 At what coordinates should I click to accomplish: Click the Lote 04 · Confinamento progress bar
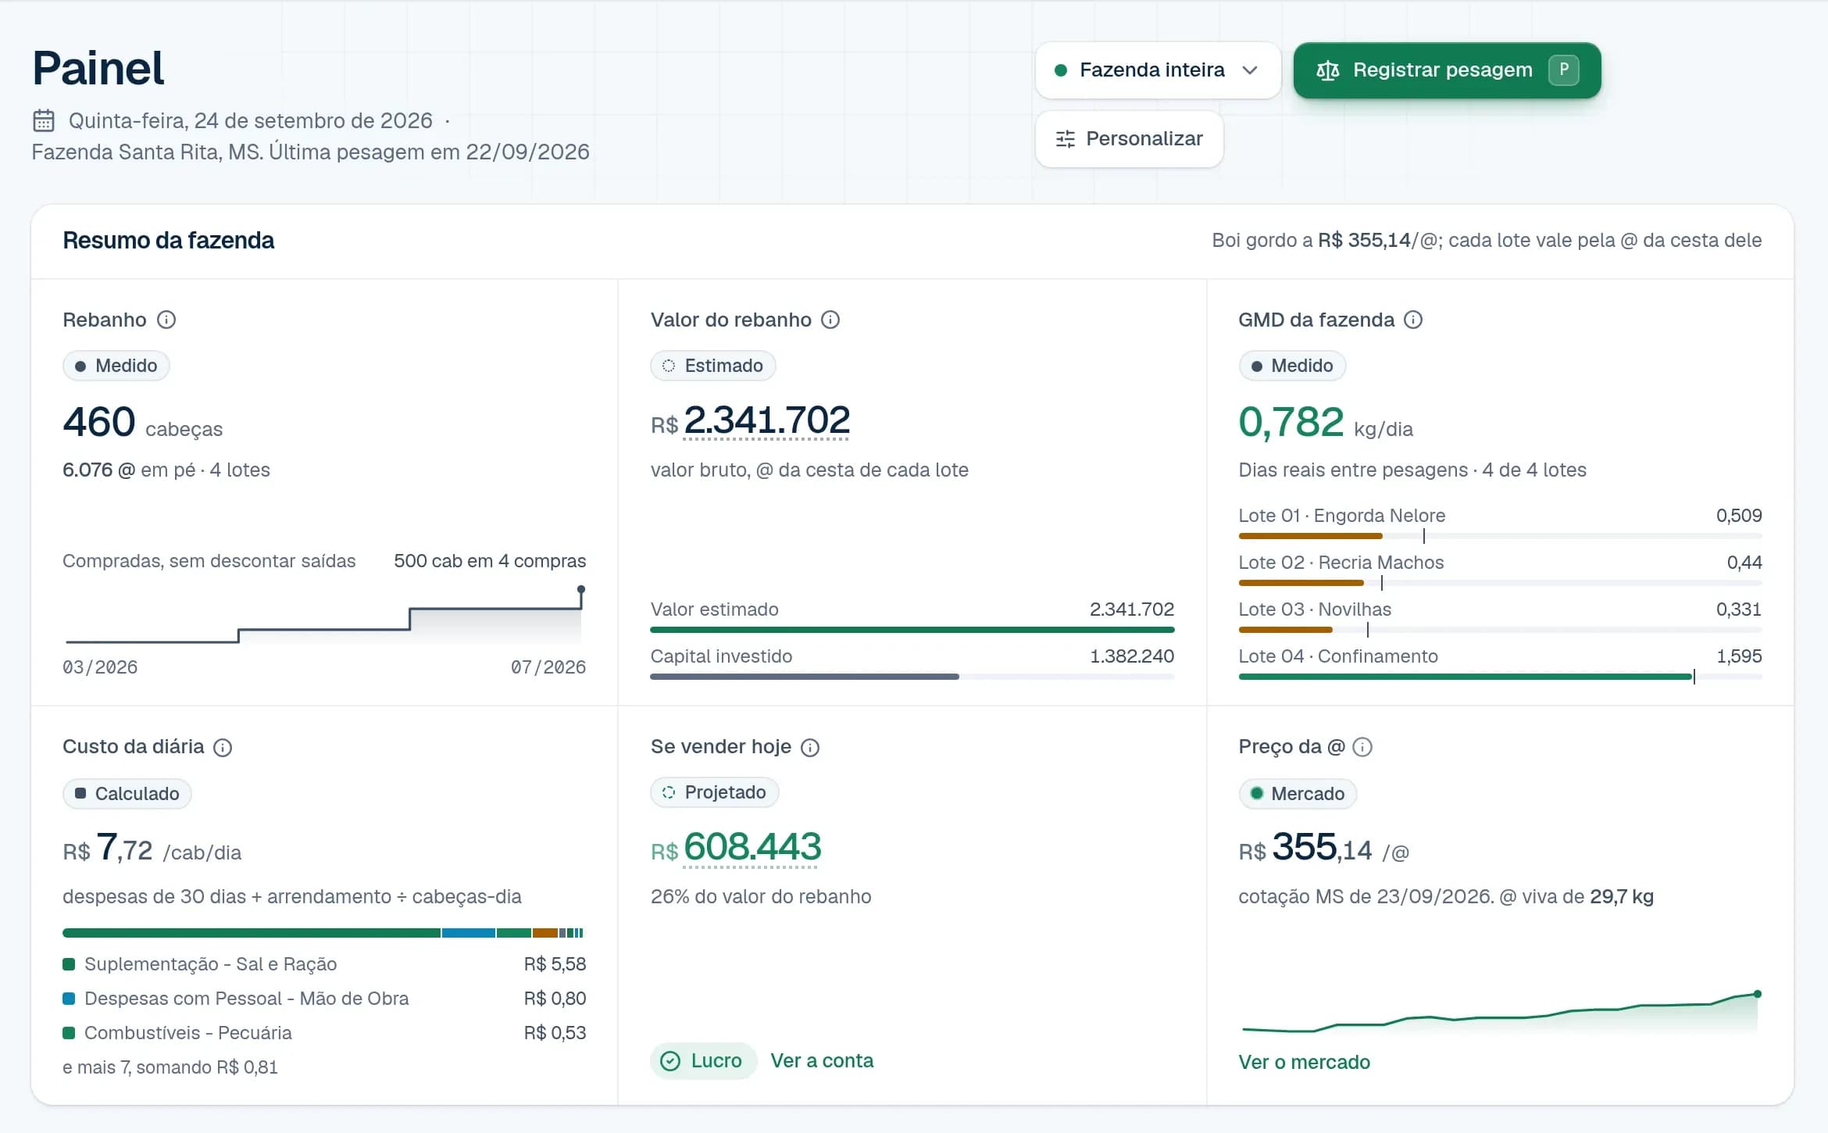click(x=1500, y=677)
